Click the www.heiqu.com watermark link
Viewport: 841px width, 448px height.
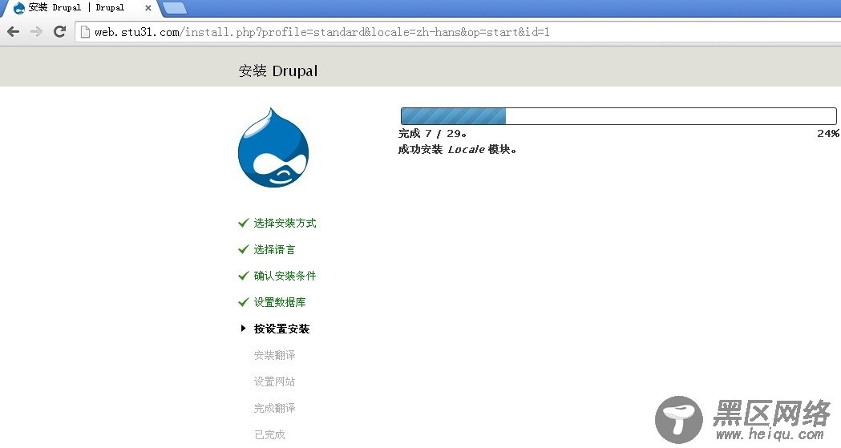point(770,434)
